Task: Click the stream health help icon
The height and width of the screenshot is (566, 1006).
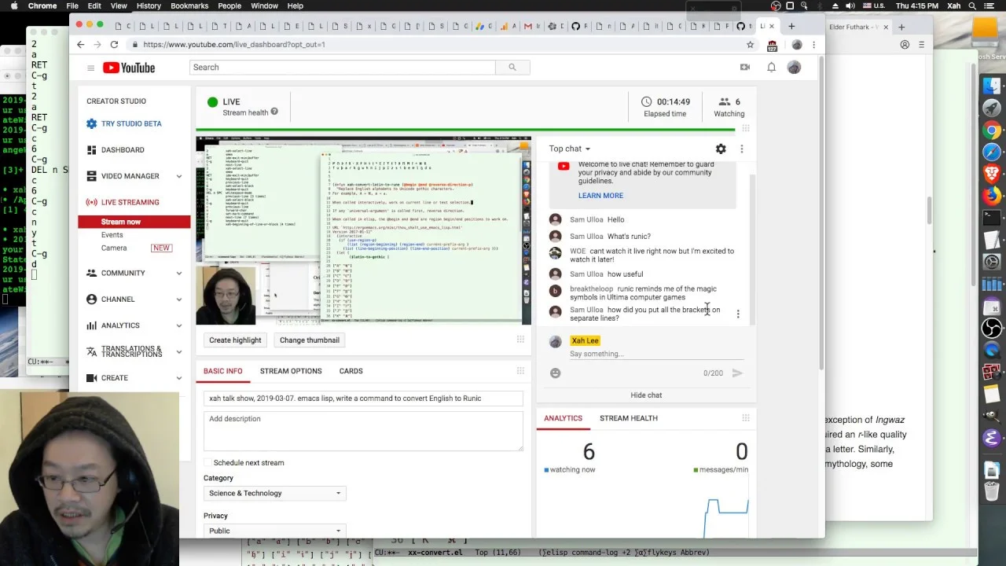Action: tap(274, 112)
